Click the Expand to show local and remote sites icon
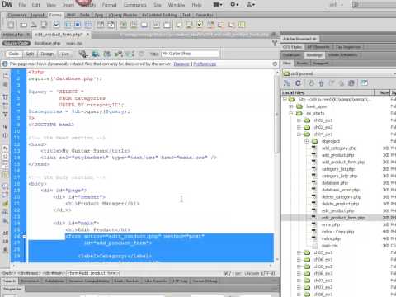Image resolution: width=396 pixels, height=297 pixels. 365,82
